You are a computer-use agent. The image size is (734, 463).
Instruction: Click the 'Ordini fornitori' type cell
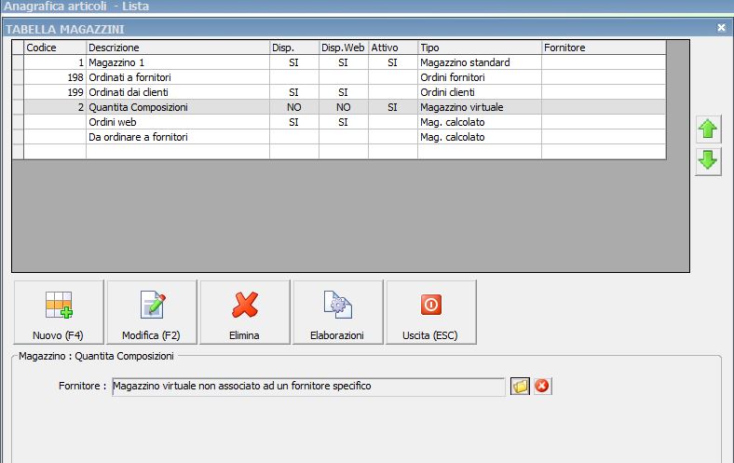(480, 77)
